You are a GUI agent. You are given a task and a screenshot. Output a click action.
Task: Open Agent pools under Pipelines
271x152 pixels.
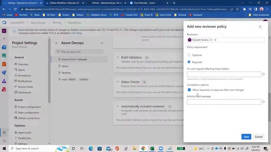[25, 133]
